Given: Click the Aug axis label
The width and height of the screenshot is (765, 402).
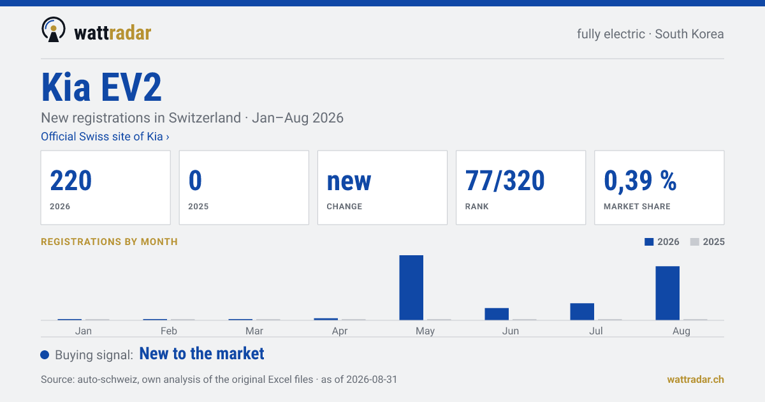Looking at the screenshot, I should 681,331.
